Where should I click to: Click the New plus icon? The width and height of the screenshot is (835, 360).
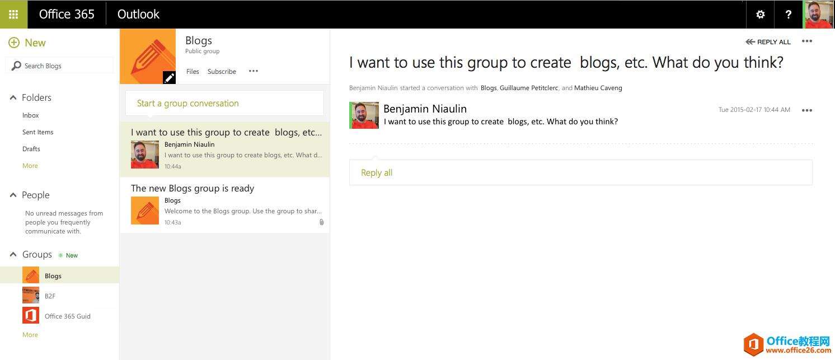pyautogui.click(x=13, y=43)
